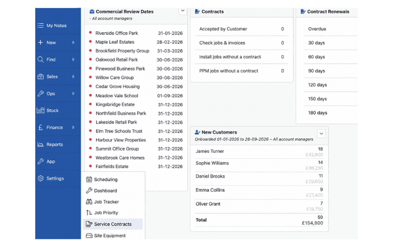Viewport: 399px width, 247px height.
Task: Select Service Contracts in the Ops submenu
Action: [x=113, y=224]
